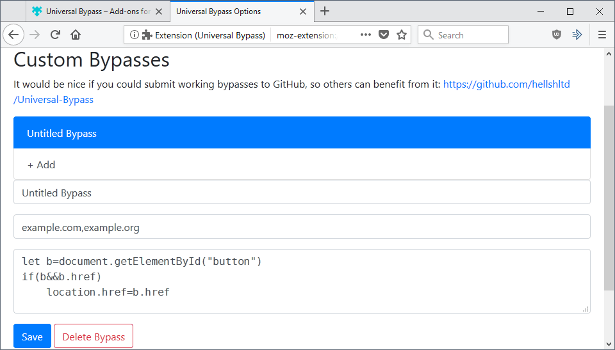Click the code line location.href=b.href
The image size is (615, 350).
point(108,292)
